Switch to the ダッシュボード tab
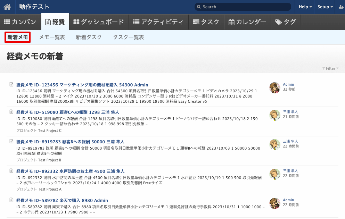The height and width of the screenshot is (219, 345). pos(99,22)
